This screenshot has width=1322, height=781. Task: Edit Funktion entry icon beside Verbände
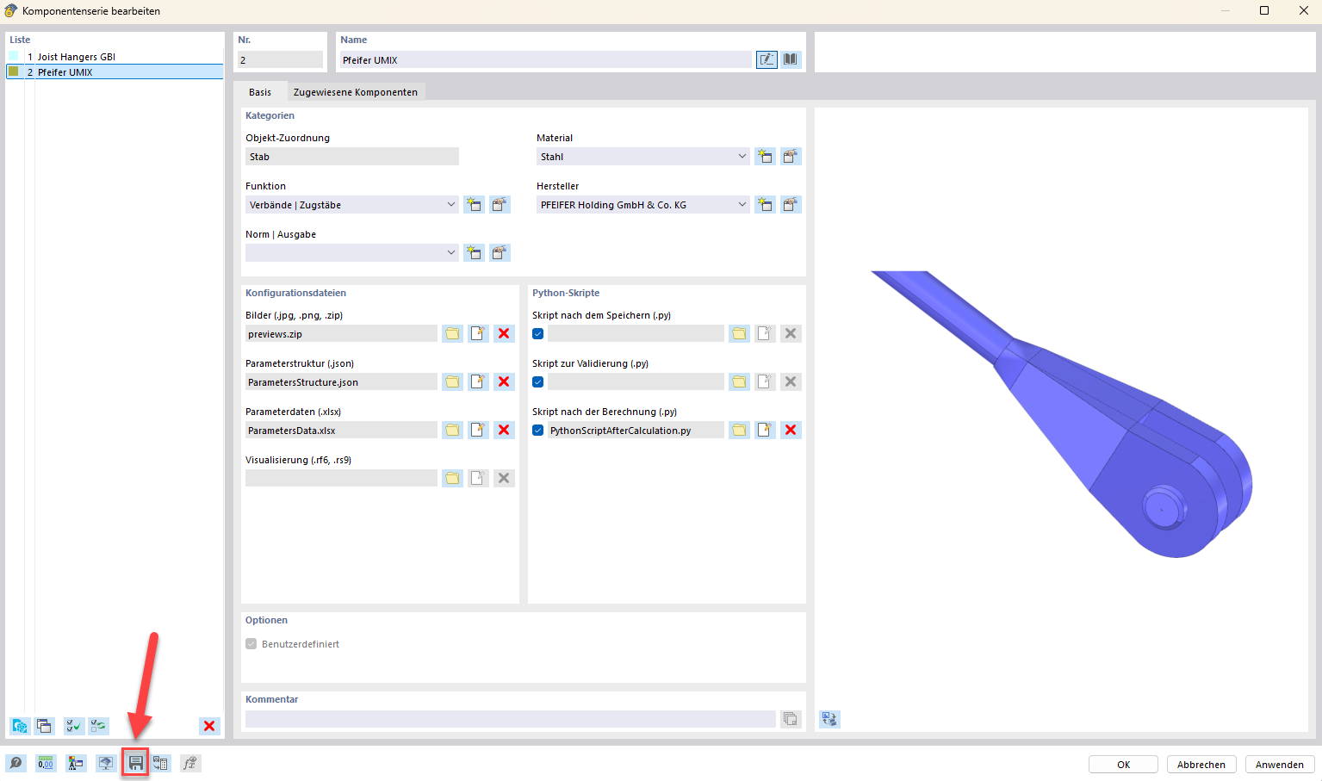tap(500, 205)
